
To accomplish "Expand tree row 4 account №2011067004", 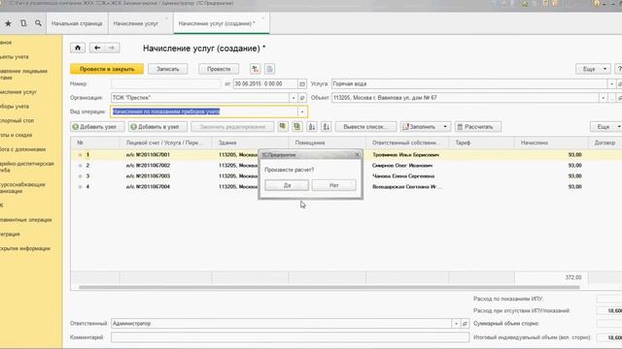I will click(80, 187).
